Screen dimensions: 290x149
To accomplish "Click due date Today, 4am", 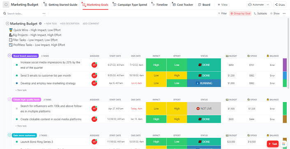I will (x=136, y=109).
